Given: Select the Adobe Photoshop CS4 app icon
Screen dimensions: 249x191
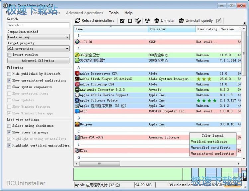Looking at the screenshot, I should 77,85.
